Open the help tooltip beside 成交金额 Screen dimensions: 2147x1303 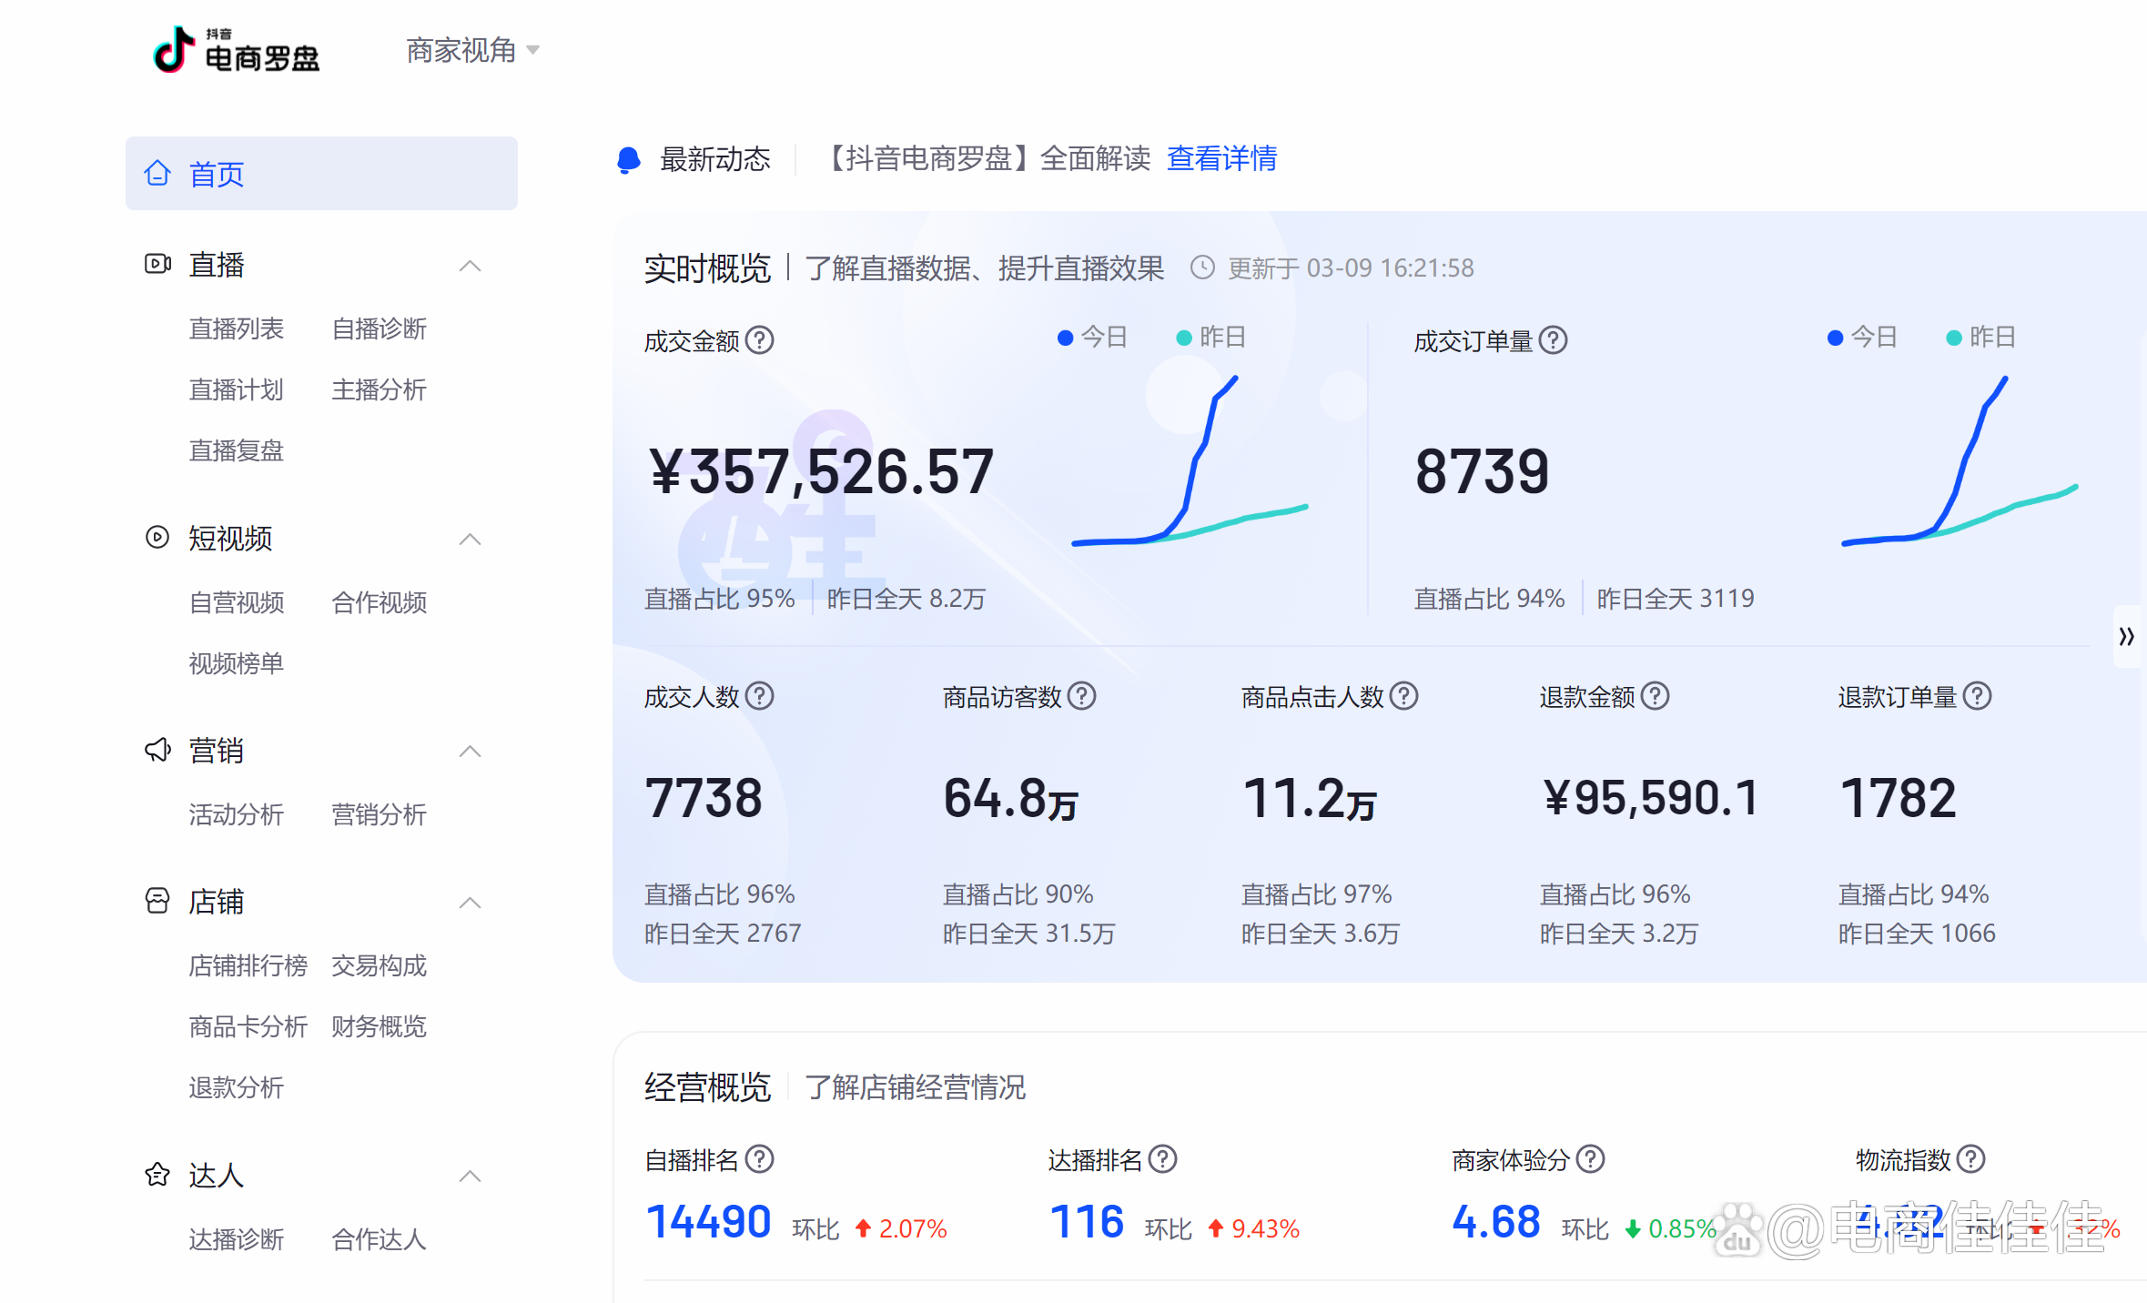tap(762, 340)
